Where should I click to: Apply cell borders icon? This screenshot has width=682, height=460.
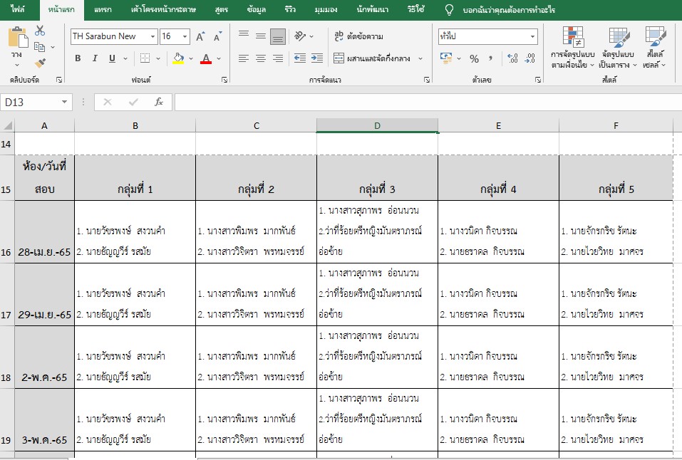(x=145, y=58)
